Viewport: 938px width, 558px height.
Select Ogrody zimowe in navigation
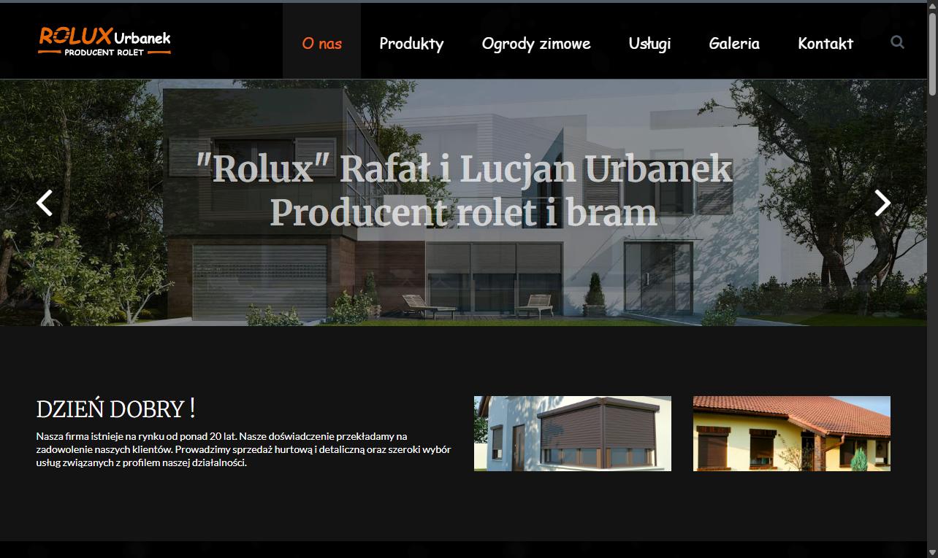pos(536,43)
